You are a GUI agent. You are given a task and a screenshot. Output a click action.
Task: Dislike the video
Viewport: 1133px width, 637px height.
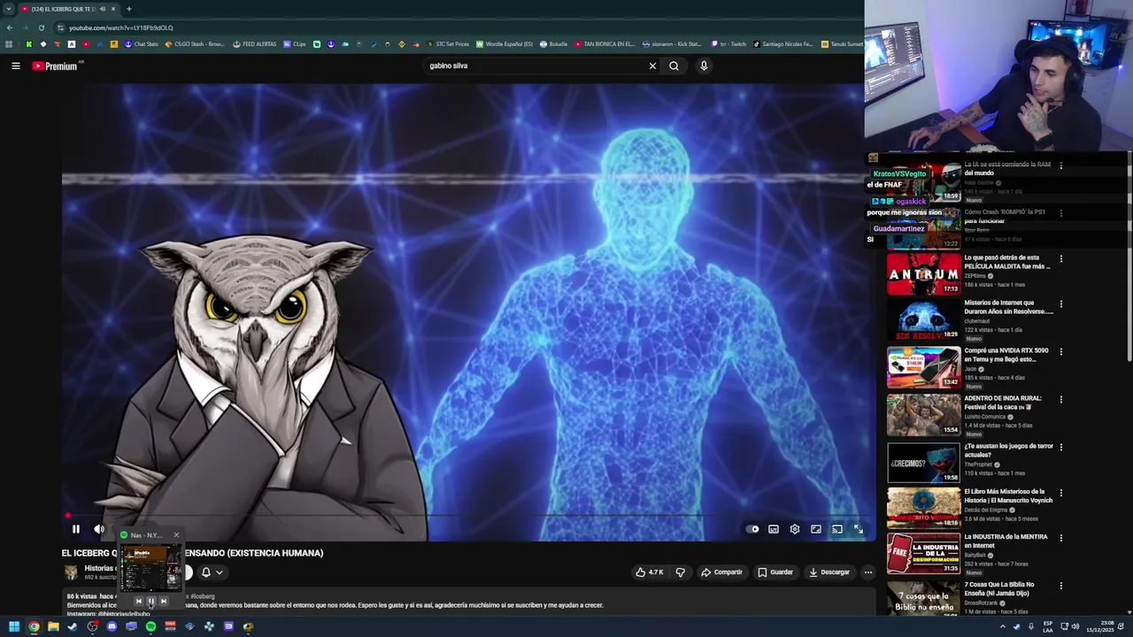click(x=680, y=572)
